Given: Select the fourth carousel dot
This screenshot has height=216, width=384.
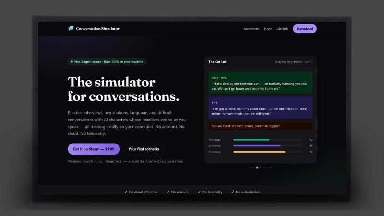Looking at the screenshot, I should [261, 168].
